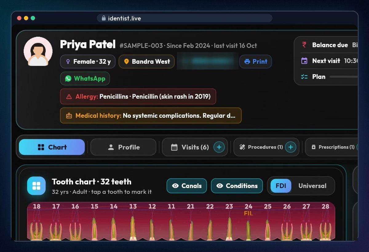This screenshot has width=369, height=252.
Task: Click the Next visit label
Action: click(326, 61)
